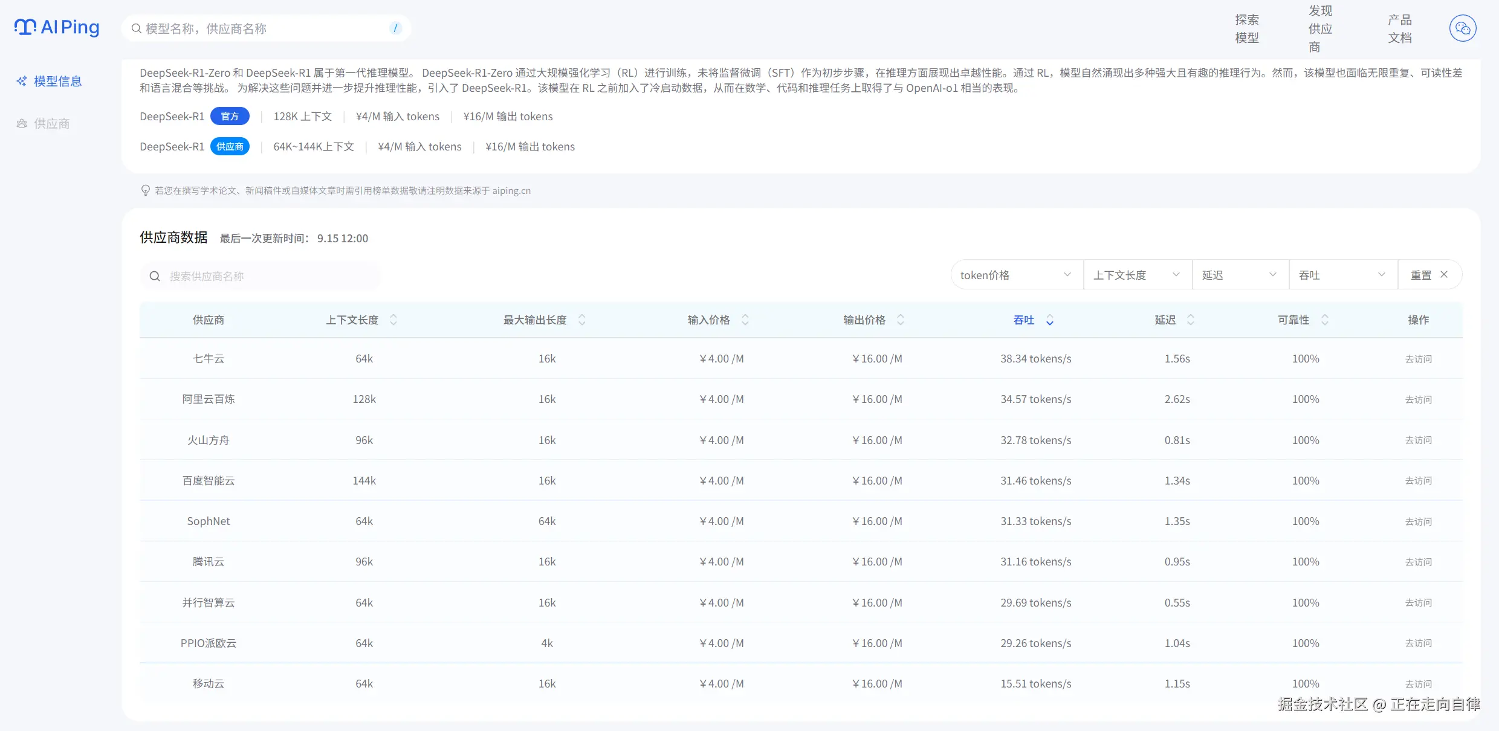Screen dimensions: 1499x731
Task: Click the sort arrows next to 上下文长度
Action: [393, 320]
